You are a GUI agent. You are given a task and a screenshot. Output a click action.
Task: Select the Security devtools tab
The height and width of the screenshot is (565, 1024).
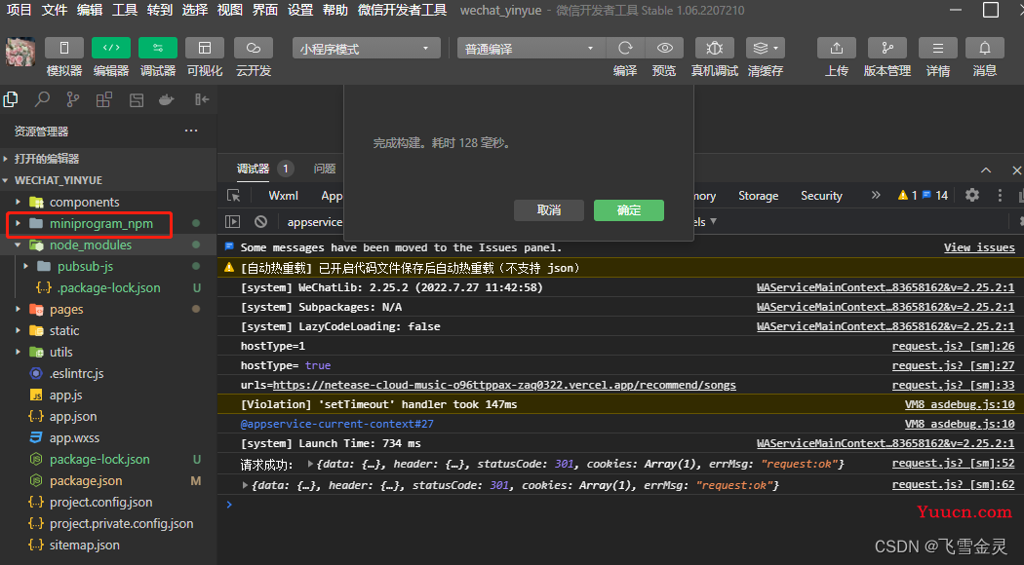click(821, 196)
